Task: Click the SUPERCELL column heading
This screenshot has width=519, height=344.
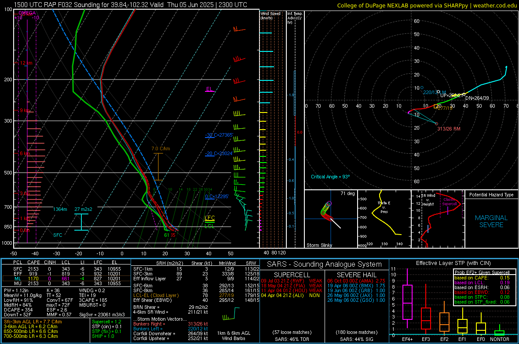Action: pos(292,275)
